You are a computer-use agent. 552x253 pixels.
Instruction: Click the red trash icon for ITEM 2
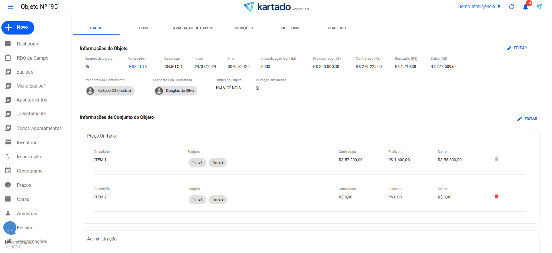[x=496, y=196]
